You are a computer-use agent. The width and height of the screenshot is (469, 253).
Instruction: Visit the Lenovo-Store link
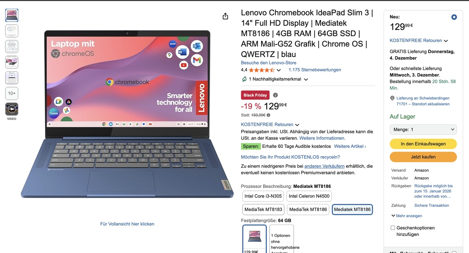click(x=269, y=63)
